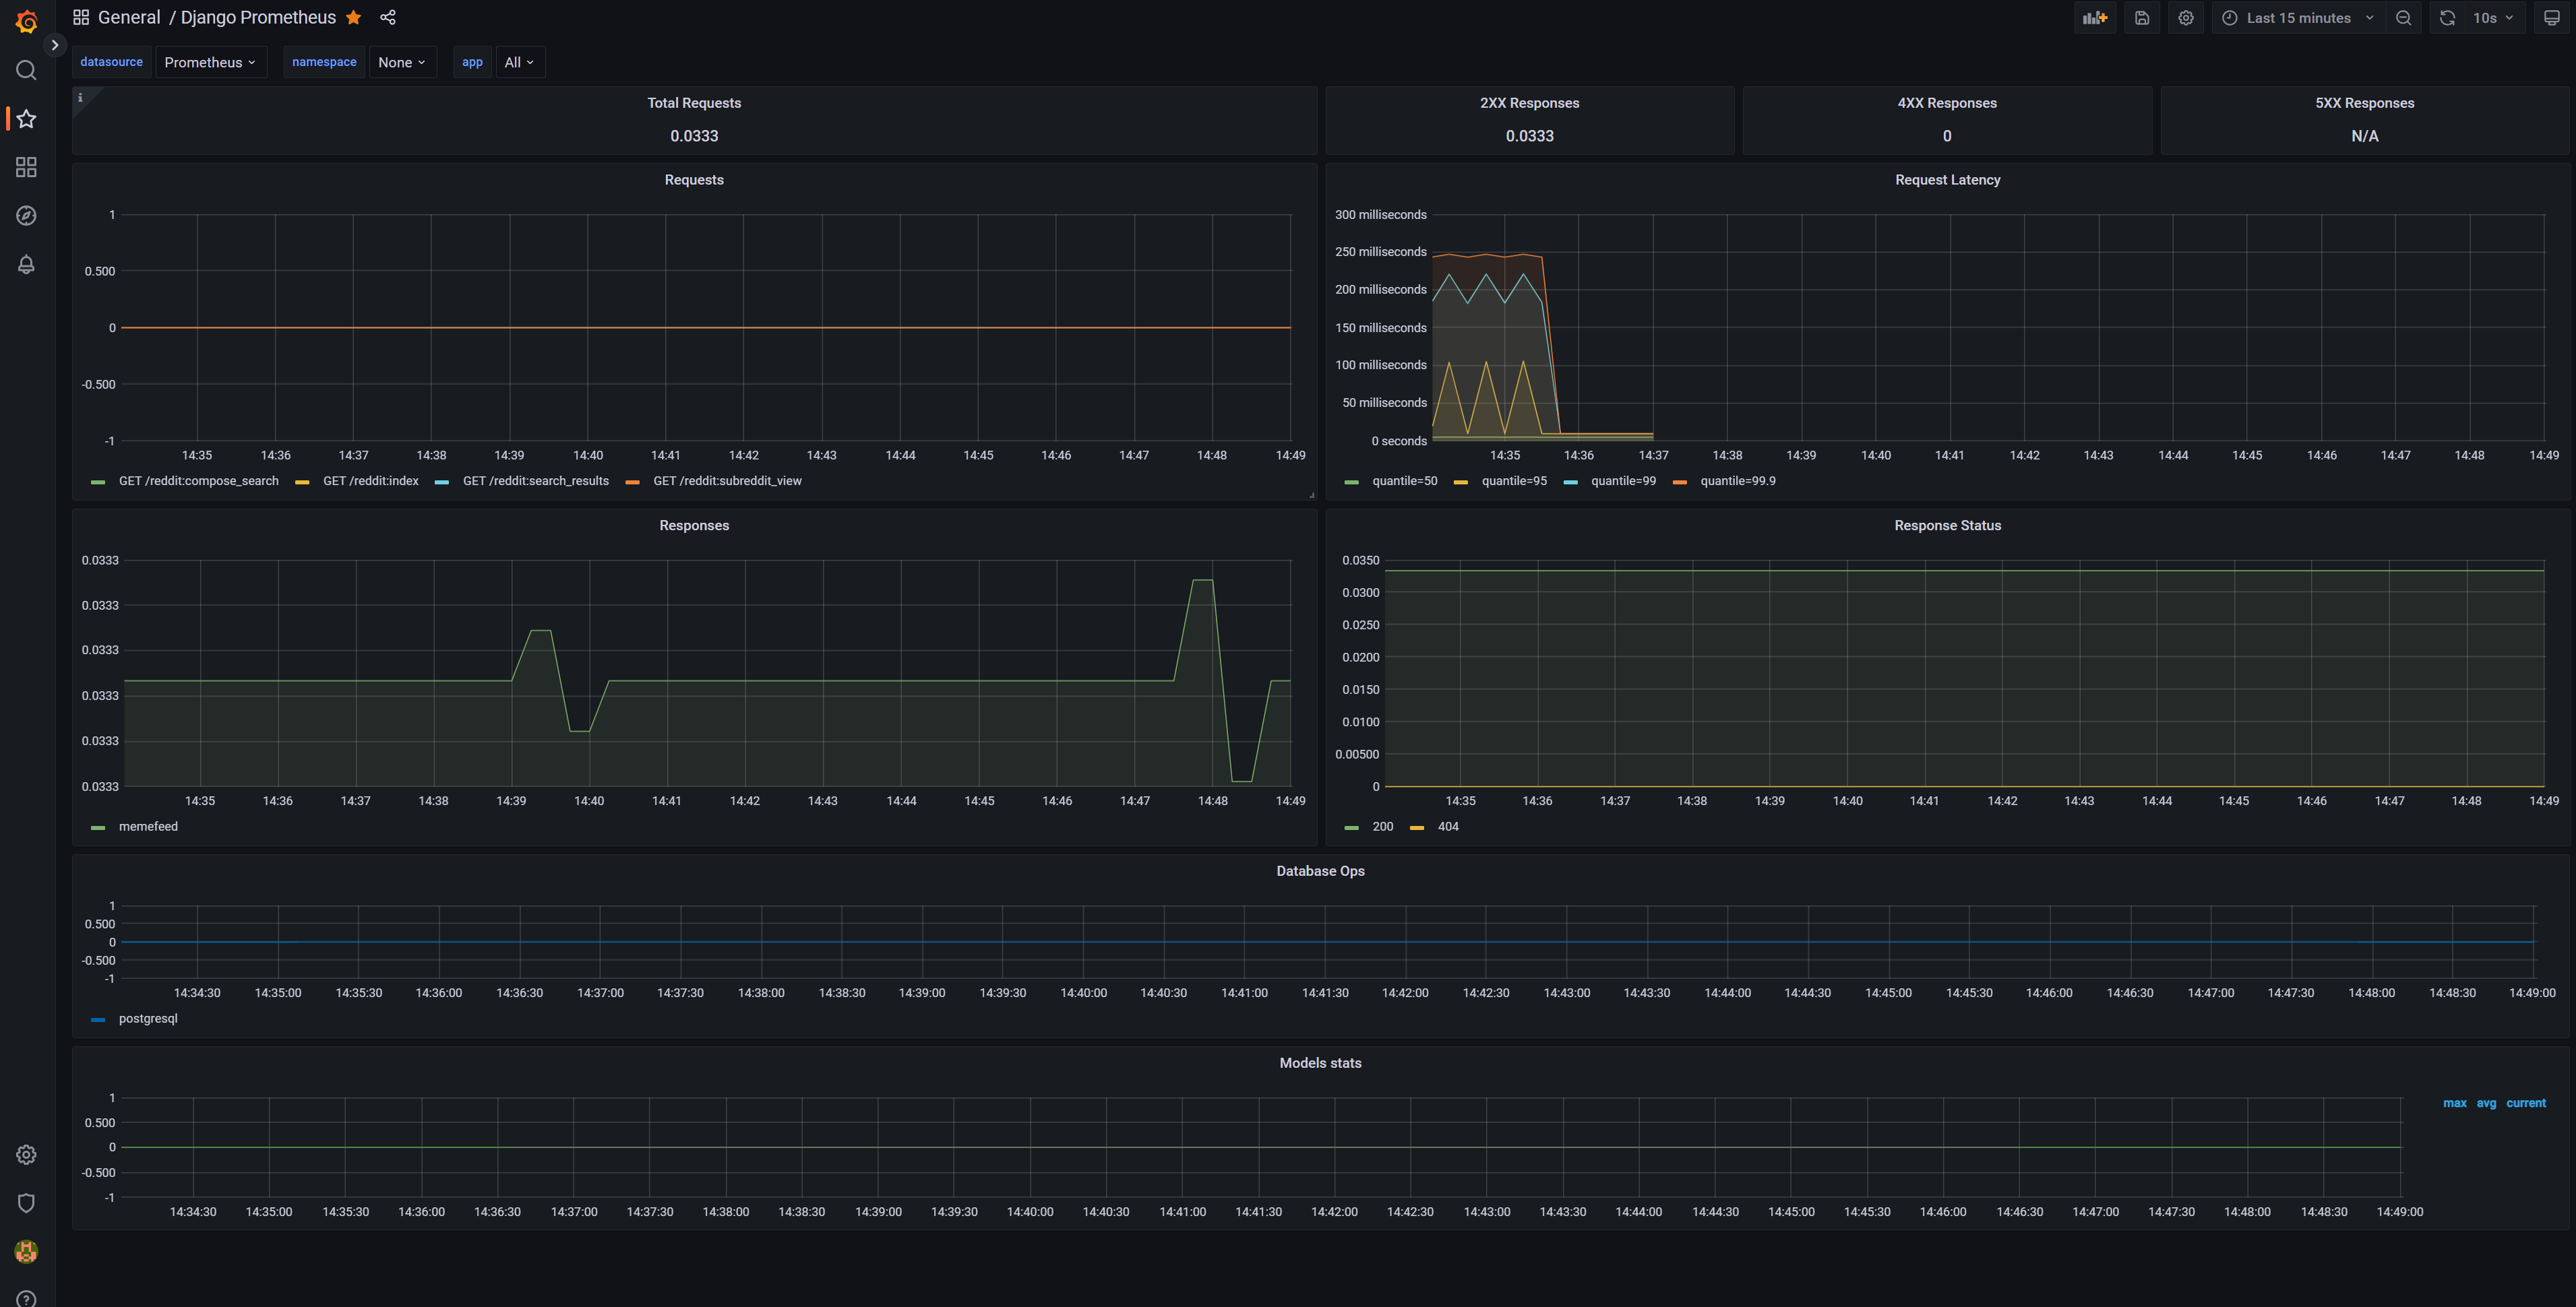Show the Total Requests panel info icon
Image resolution: width=2576 pixels, height=1307 pixels.
[81, 97]
